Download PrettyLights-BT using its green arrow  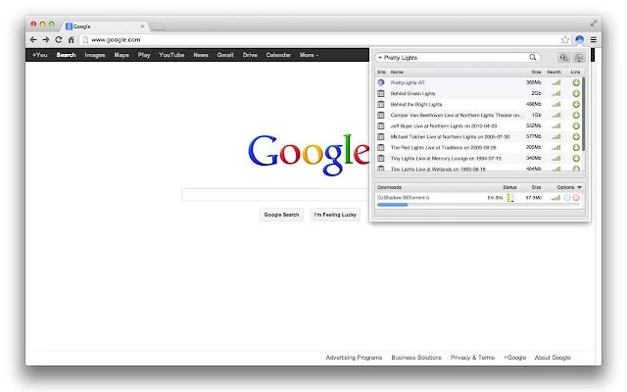point(576,82)
